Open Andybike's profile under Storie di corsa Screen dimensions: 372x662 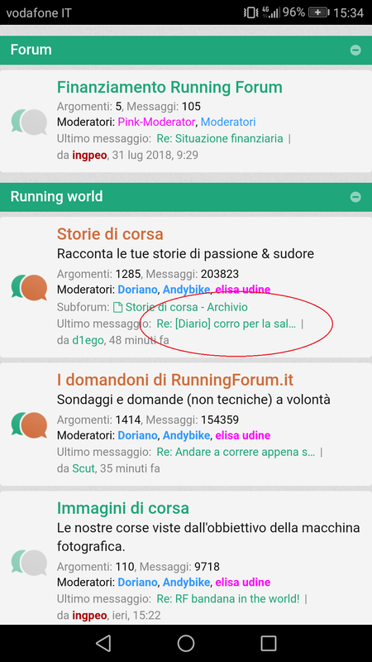click(x=187, y=290)
